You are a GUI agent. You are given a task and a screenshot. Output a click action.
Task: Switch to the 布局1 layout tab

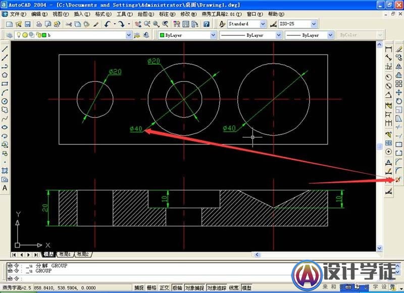pyautogui.click(x=65, y=254)
